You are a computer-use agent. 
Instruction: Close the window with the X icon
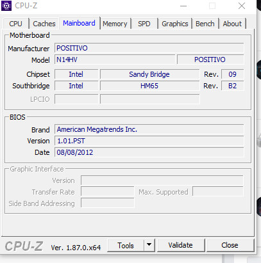pyautogui.click(x=242, y=6)
